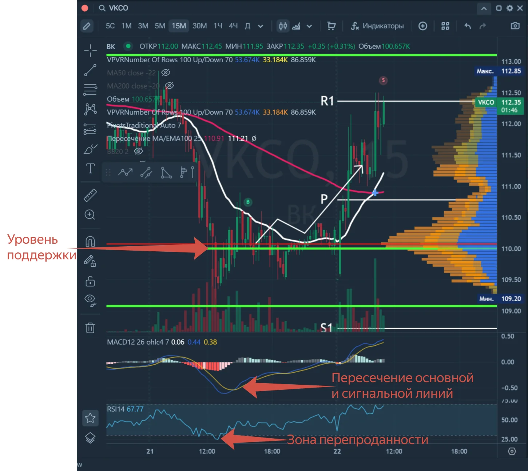Viewport: 528px width, 471px height.
Task: Click the search magnifier beside VKCO
Action: tap(102, 8)
